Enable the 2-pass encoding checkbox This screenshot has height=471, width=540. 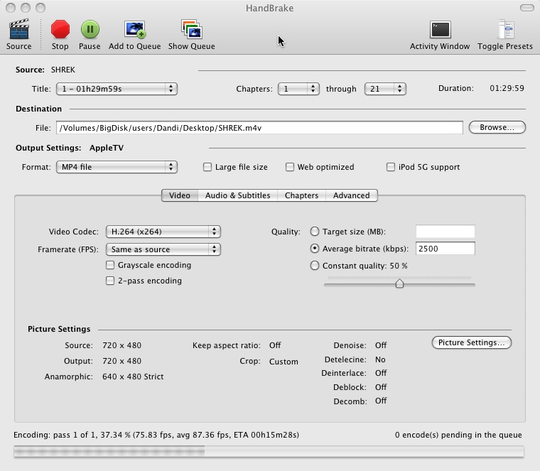[110, 281]
